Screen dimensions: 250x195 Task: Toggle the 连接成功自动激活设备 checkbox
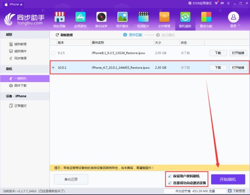pyautogui.click(x=169, y=183)
